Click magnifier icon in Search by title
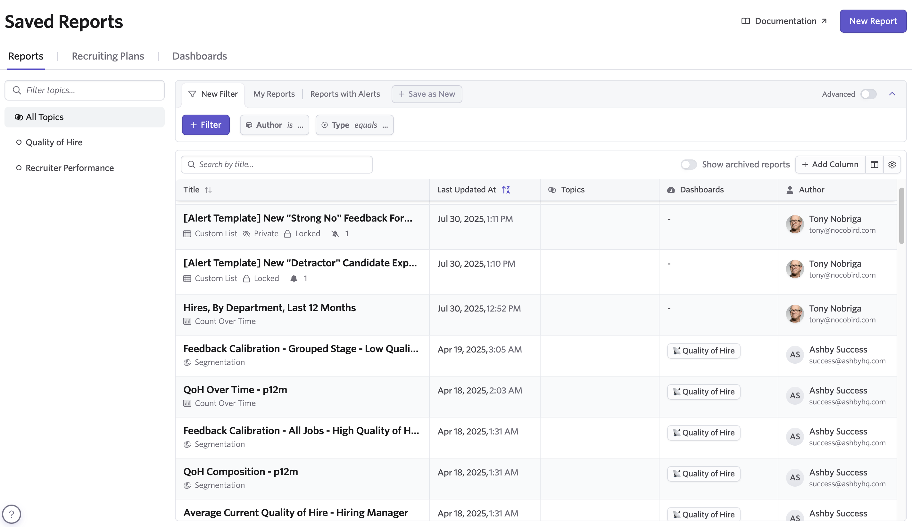The height and width of the screenshot is (527, 912). (x=191, y=165)
